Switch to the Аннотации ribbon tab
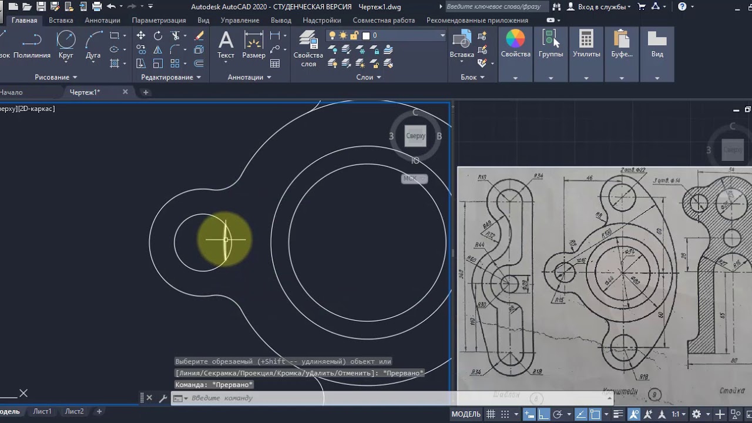The height and width of the screenshot is (423, 752). pyautogui.click(x=102, y=20)
